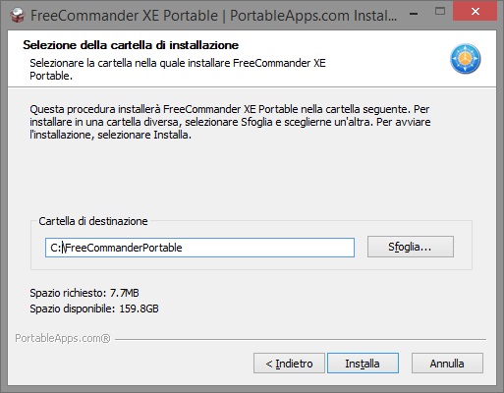
Task: Maximize the installer window
Action: coord(440,12)
